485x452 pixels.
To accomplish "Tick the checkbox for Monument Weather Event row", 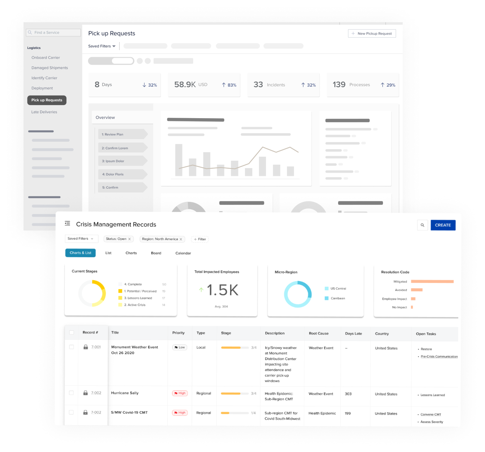I will click(x=72, y=347).
